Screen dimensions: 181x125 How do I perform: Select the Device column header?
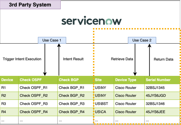point(7,80)
